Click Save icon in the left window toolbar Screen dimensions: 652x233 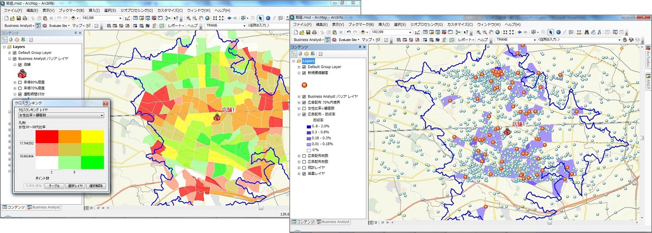point(19,18)
